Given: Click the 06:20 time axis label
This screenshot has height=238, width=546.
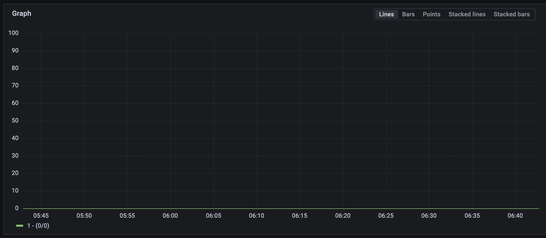Looking at the screenshot, I should pyautogui.click(x=343, y=215).
